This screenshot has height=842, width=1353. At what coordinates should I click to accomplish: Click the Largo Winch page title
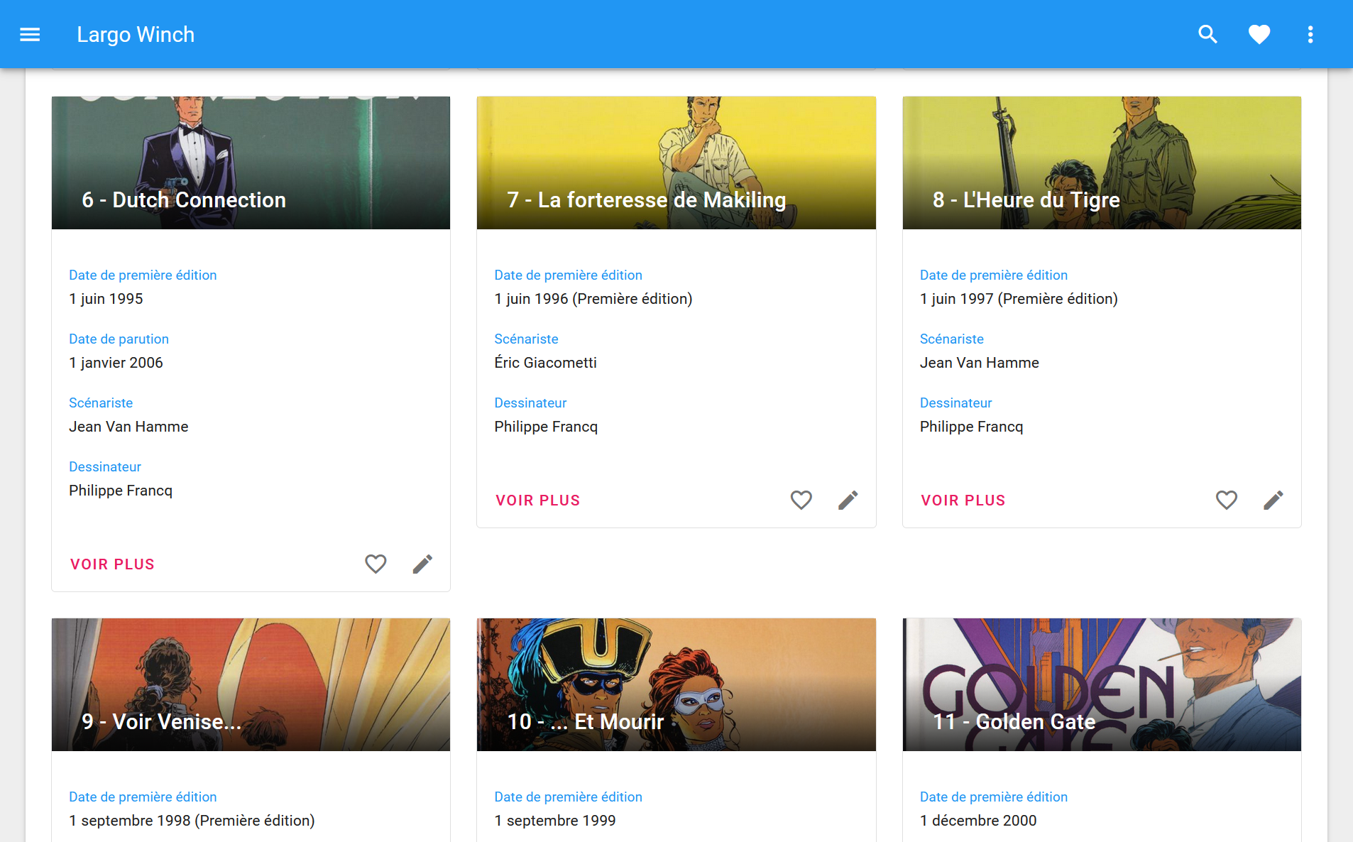point(136,34)
